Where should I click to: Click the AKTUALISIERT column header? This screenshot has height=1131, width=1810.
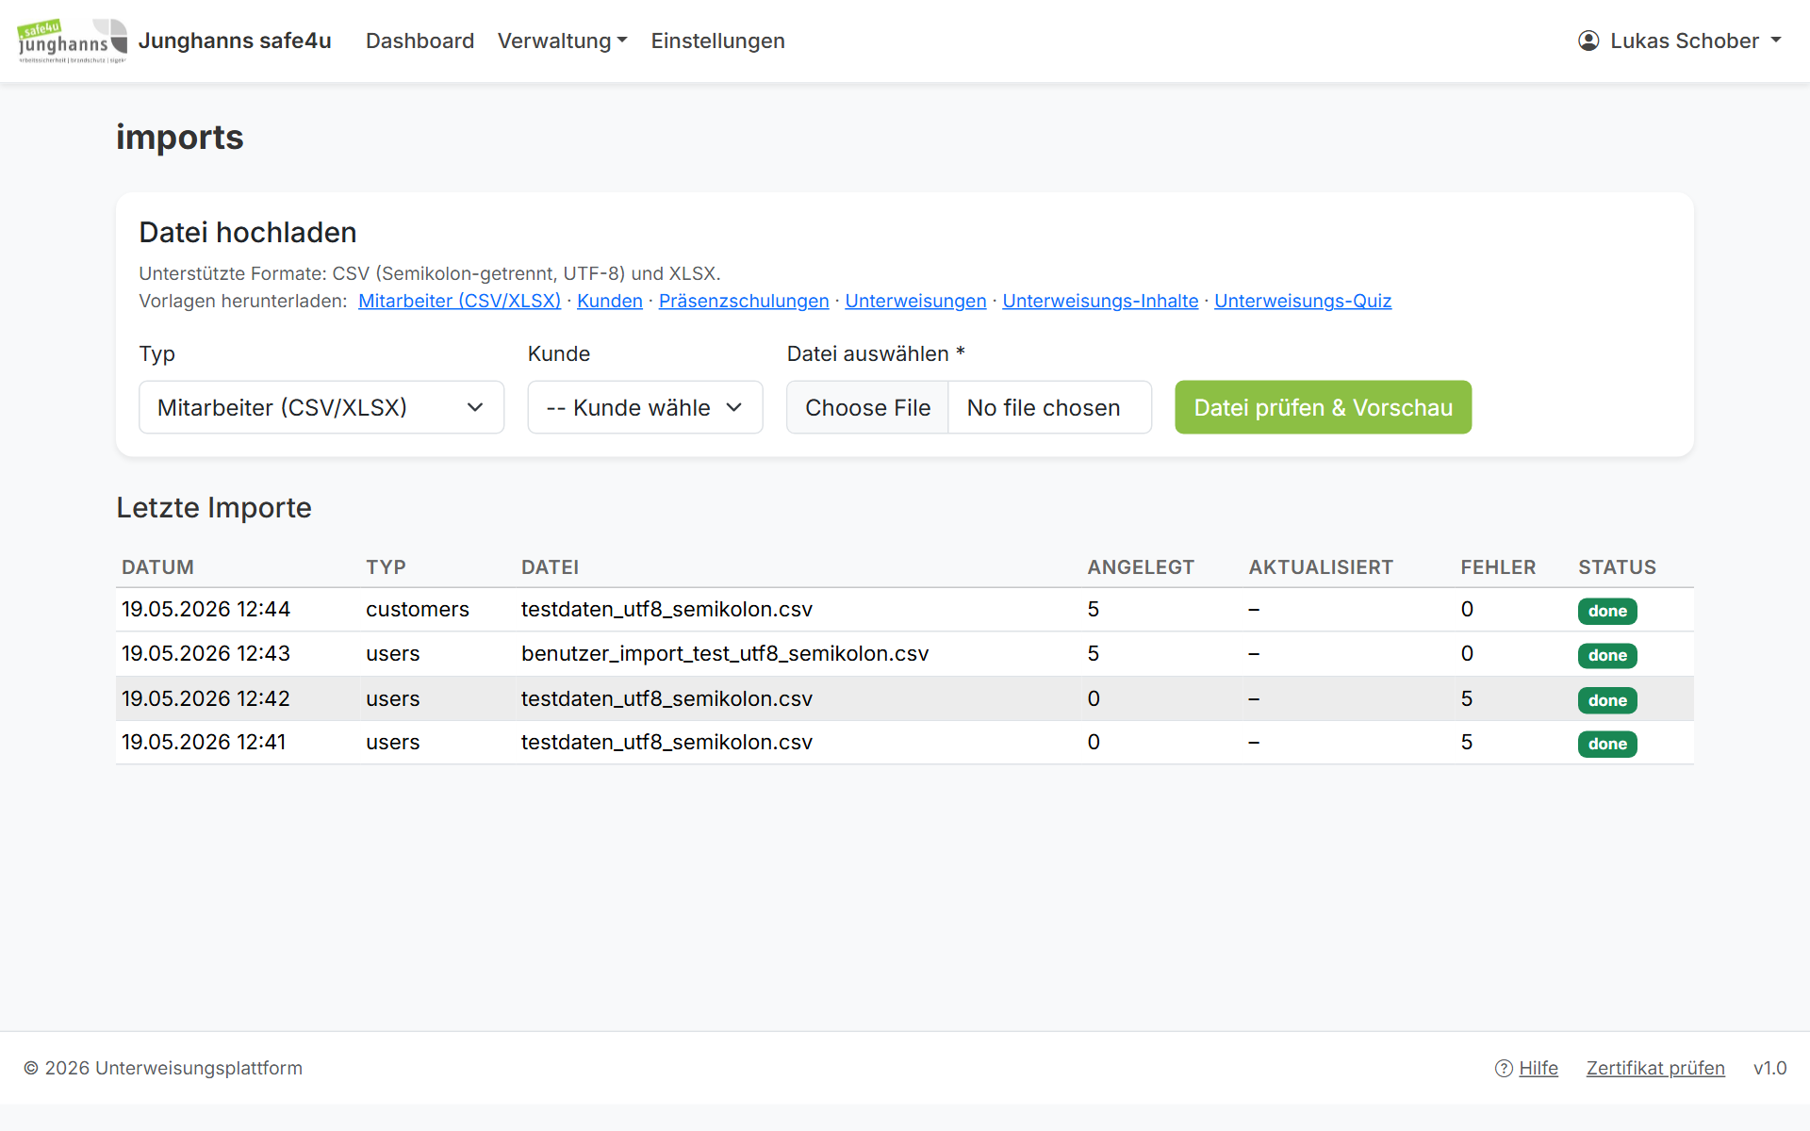[x=1321, y=567]
